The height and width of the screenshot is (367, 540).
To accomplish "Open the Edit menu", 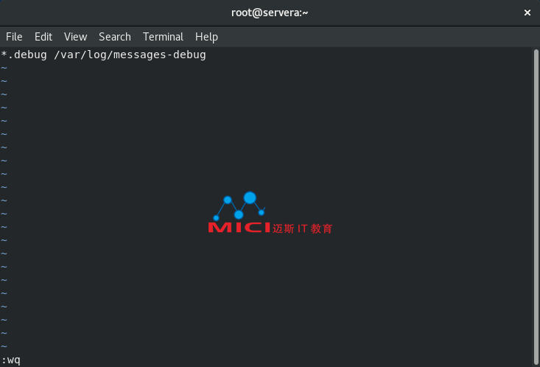I will [x=43, y=37].
